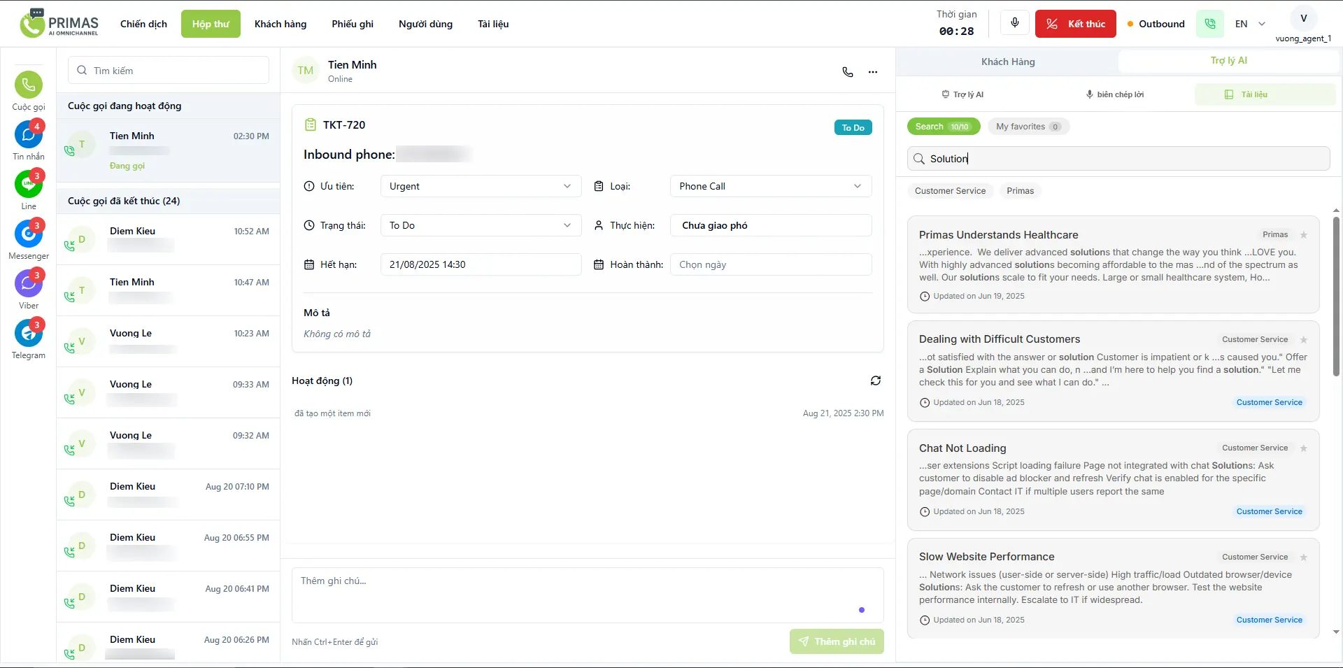Mute the microphone in top bar
1343x668 pixels.
click(1014, 23)
